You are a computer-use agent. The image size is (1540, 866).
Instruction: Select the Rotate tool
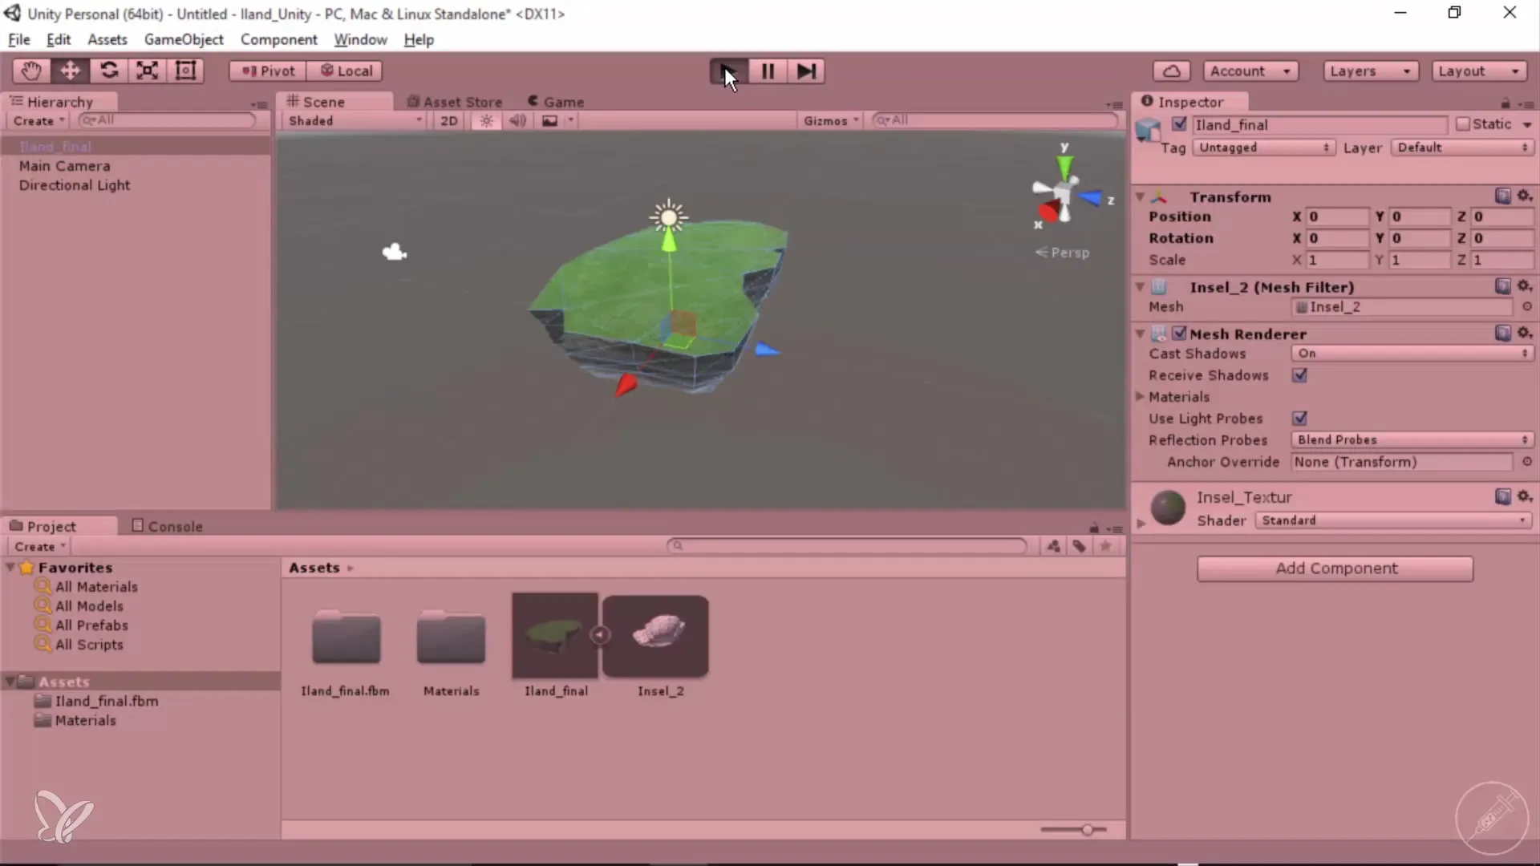click(108, 71)
